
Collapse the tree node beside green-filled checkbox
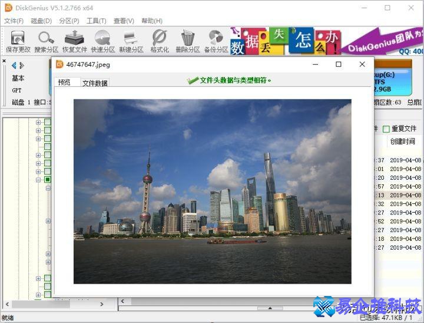coord(38,180)
